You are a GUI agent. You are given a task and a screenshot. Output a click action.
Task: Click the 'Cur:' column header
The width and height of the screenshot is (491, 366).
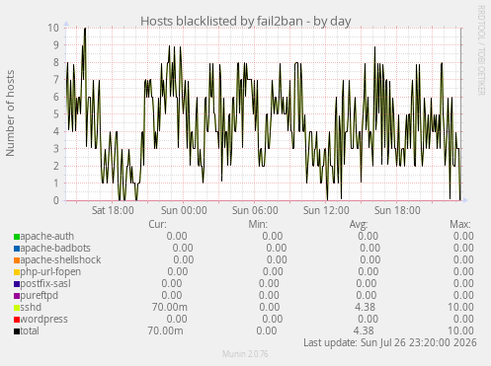point(157,225)
